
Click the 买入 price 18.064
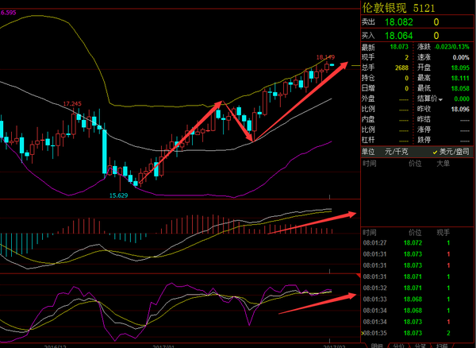(x=399, y=36)
